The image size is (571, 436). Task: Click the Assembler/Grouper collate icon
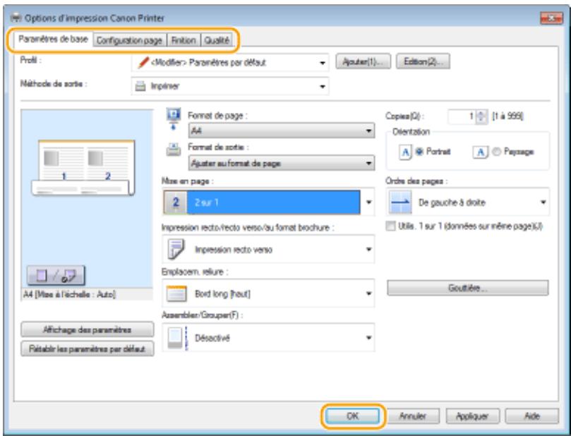178,338
